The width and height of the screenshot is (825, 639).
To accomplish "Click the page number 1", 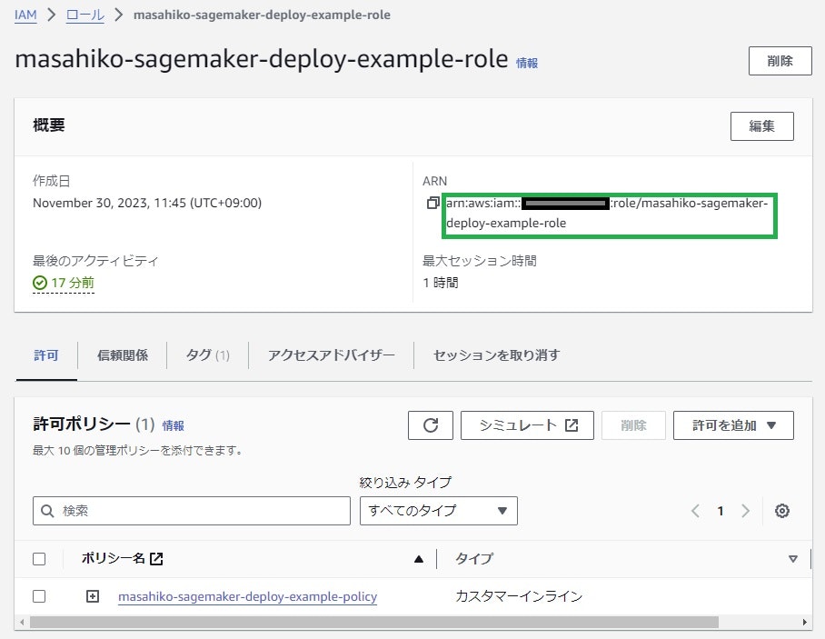I will [x=721, y=511].
